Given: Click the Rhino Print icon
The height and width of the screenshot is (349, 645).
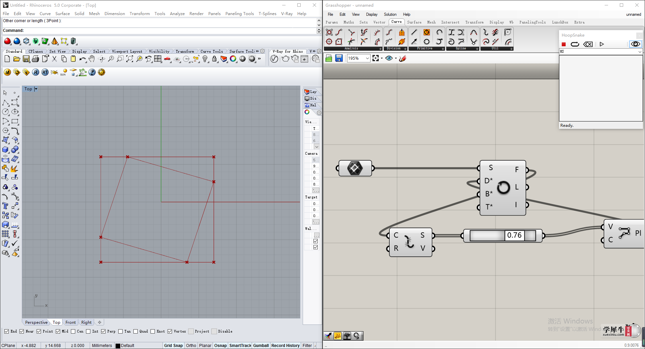Looking at the screenshot, I should (36, 59).
